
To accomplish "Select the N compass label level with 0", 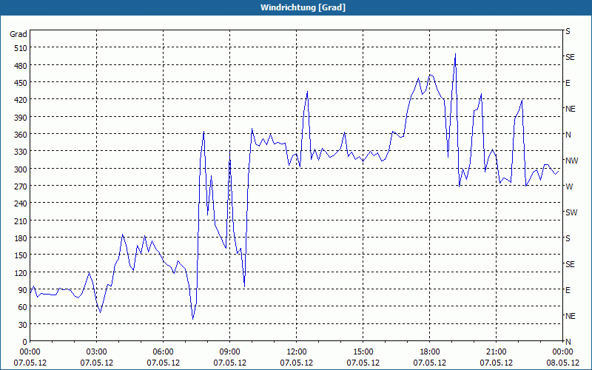I will coord(568,342).
